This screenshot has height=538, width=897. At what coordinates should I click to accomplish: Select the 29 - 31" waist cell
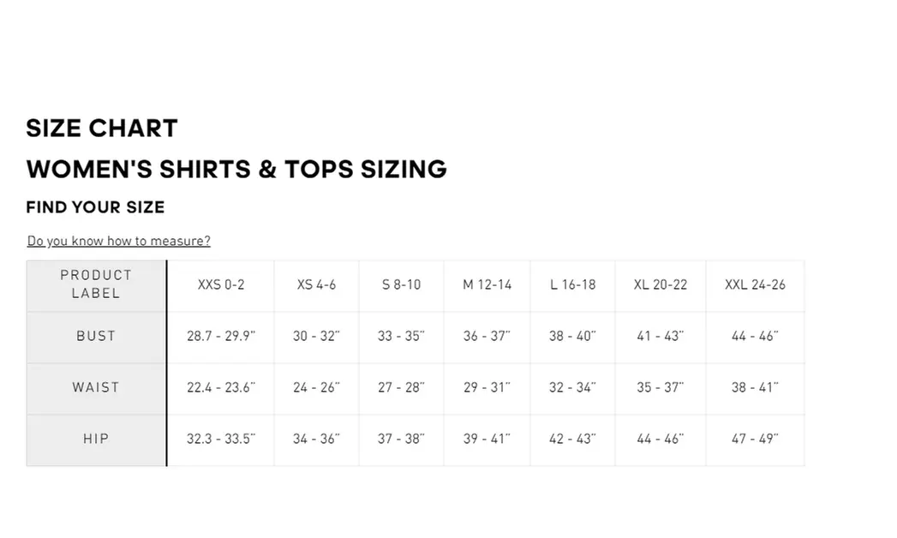(x=487, y=387)
